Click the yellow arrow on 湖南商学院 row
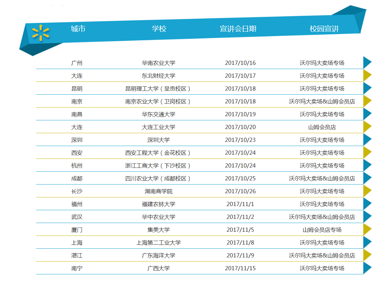 tap(367, 191)
